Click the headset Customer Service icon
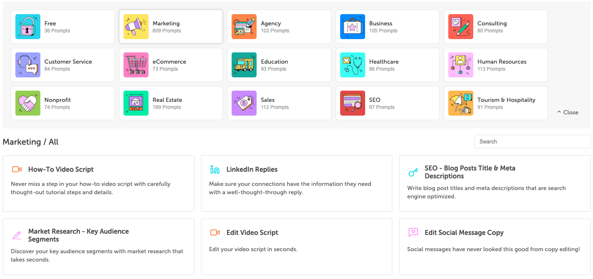The height and width of the screenshot is (279, 593). (28, 65)
